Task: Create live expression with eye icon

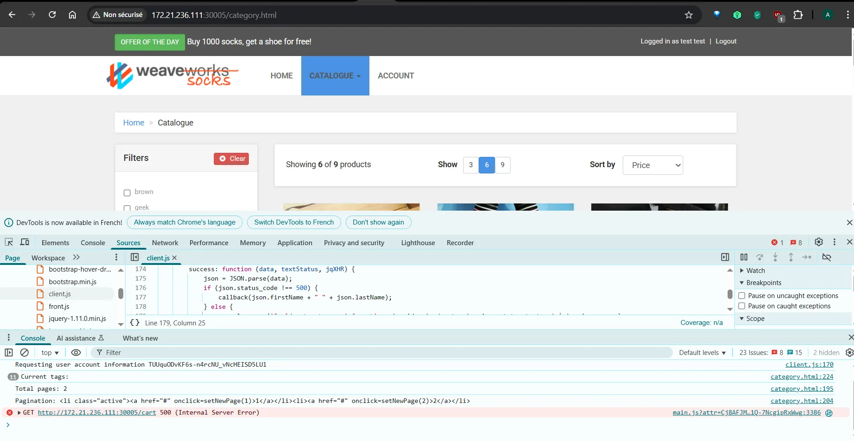Action: click(x=76, y=353)
